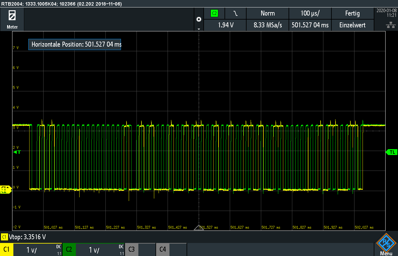
Task: Click the green T trigger marker on left
Action: point(17,152)
